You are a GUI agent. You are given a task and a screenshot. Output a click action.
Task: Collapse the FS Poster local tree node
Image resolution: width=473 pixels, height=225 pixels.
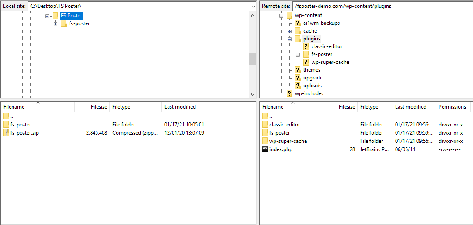[47, 16]
